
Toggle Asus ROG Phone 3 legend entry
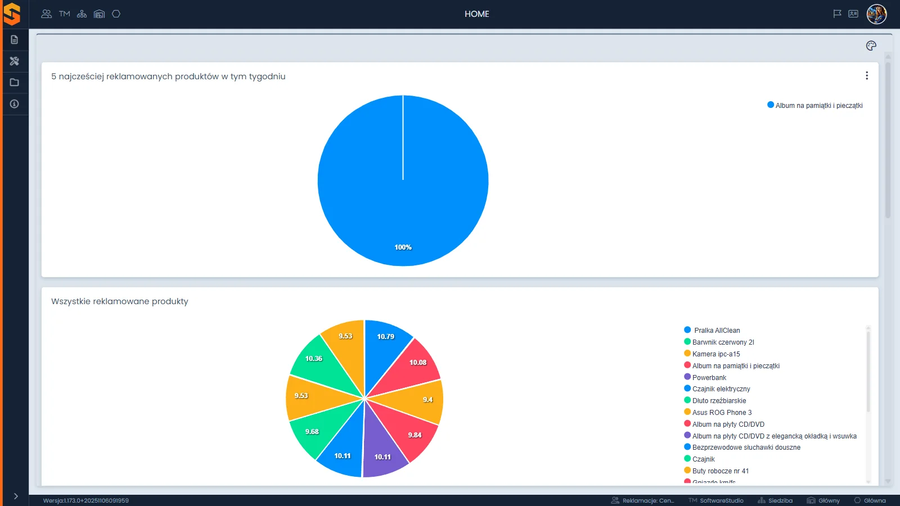point(718,413)
